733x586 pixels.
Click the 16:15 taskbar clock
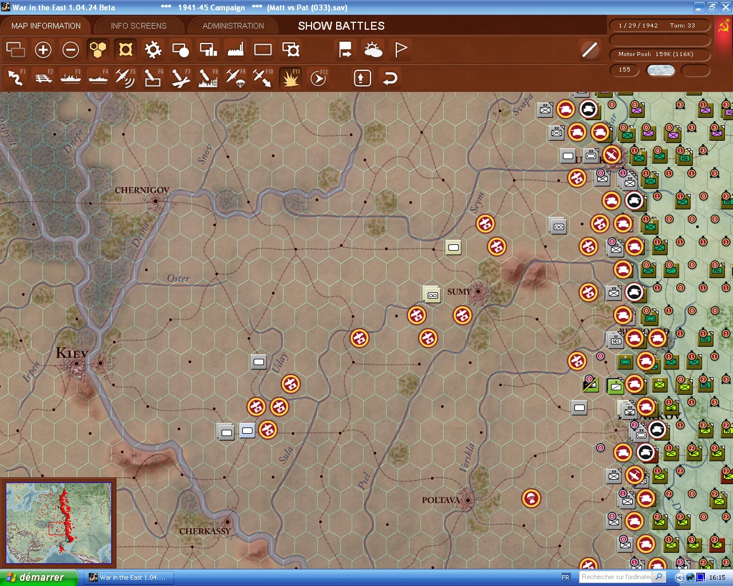coord(717,577)
